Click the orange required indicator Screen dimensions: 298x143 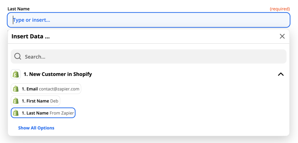pos(280,9)
